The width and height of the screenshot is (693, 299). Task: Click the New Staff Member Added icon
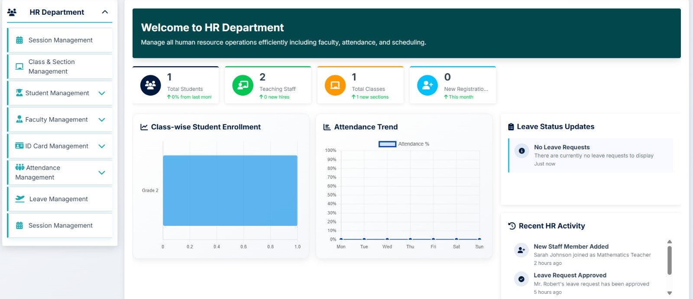[x=521, y=250]
